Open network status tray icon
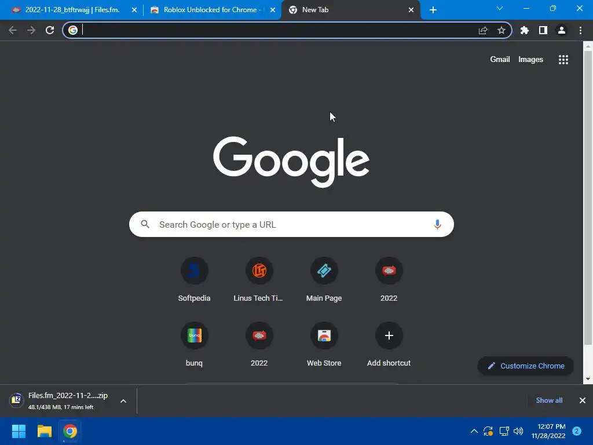This screenshot has width=593, height=445. tap(504, 431)
